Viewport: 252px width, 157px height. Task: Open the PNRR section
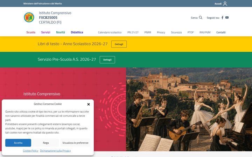[x=148, y=32]
